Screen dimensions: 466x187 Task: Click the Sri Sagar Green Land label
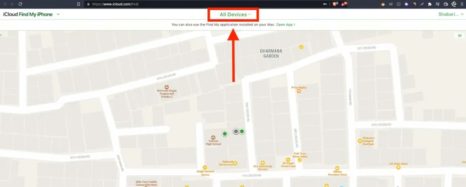(x=289, y=165)
